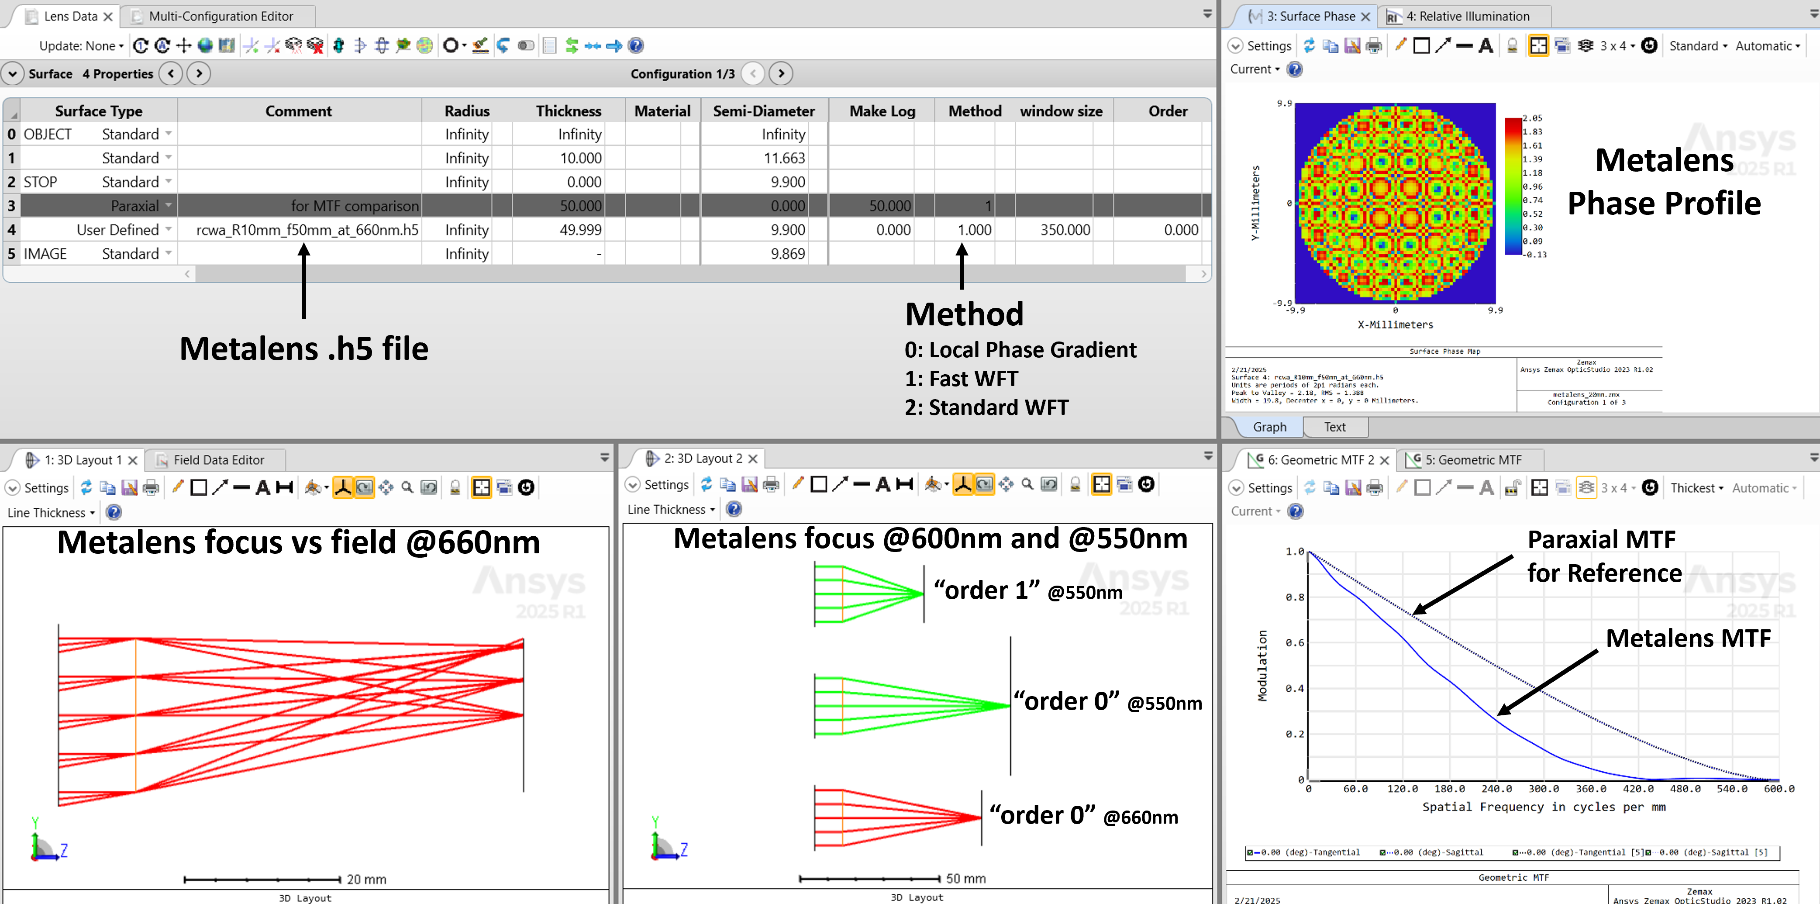Viewport: 1820px width, 904px height.
Task: Open the globe icon in Lens Data toolbar
Action: click(205, 45)
